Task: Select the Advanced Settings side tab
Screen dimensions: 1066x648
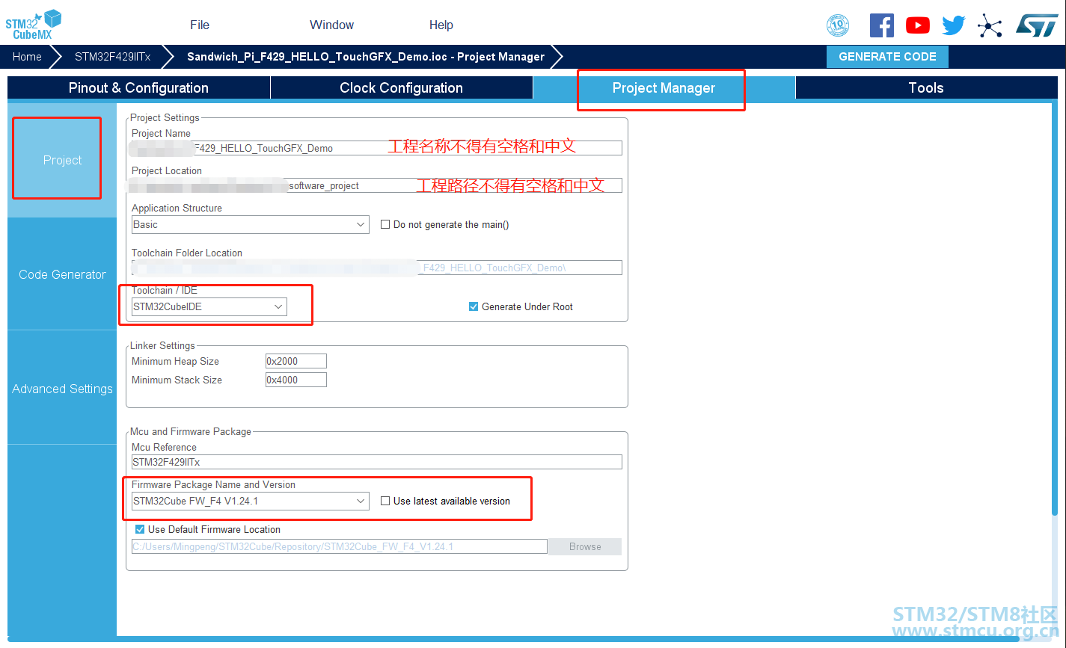Action: 62,389
